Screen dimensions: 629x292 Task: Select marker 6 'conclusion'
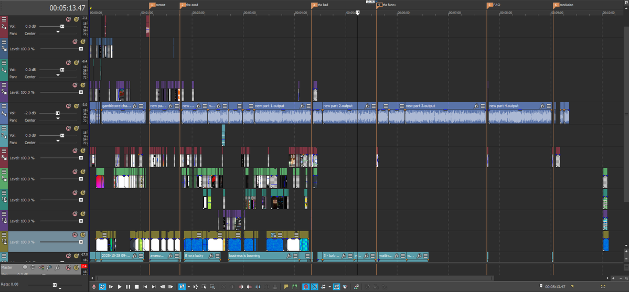(556, 5)
